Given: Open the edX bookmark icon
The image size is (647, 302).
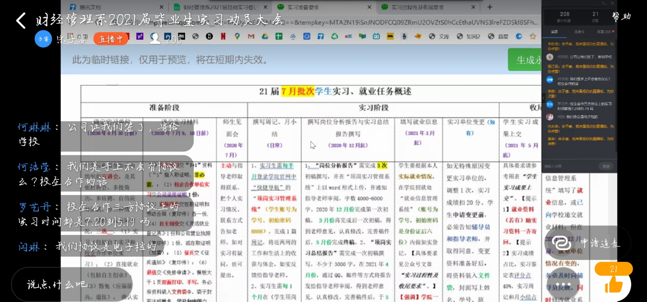Looking at the screenshot, I should (348, 36).
